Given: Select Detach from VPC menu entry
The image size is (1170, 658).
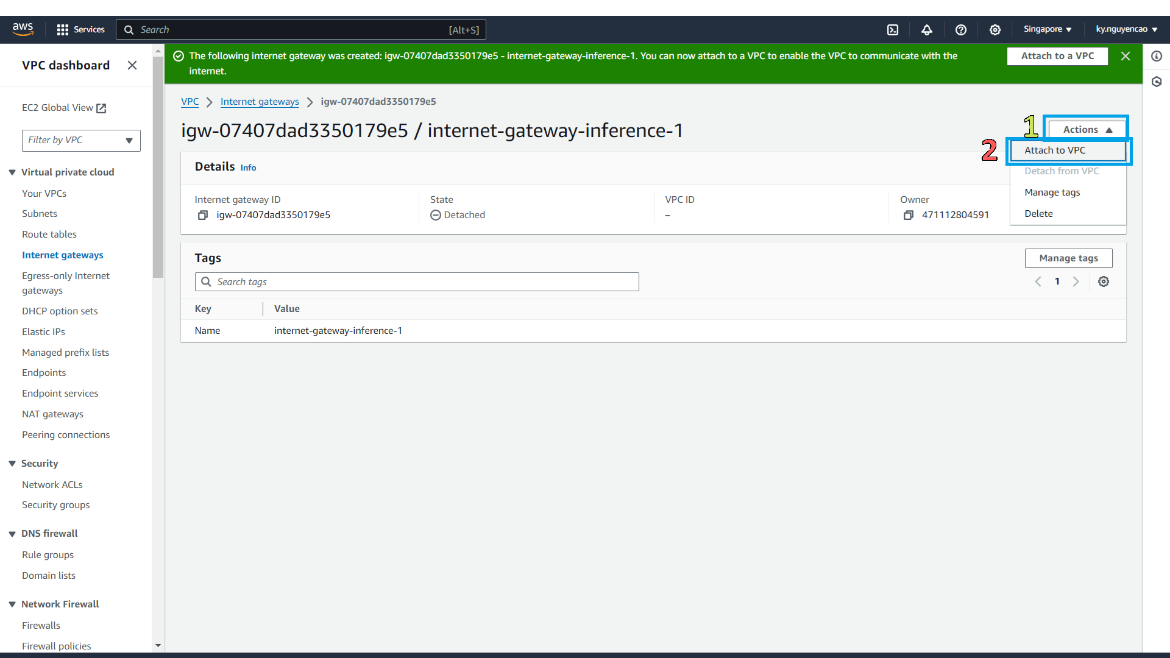Looking at the screenshot, I should click(1068, 171).
